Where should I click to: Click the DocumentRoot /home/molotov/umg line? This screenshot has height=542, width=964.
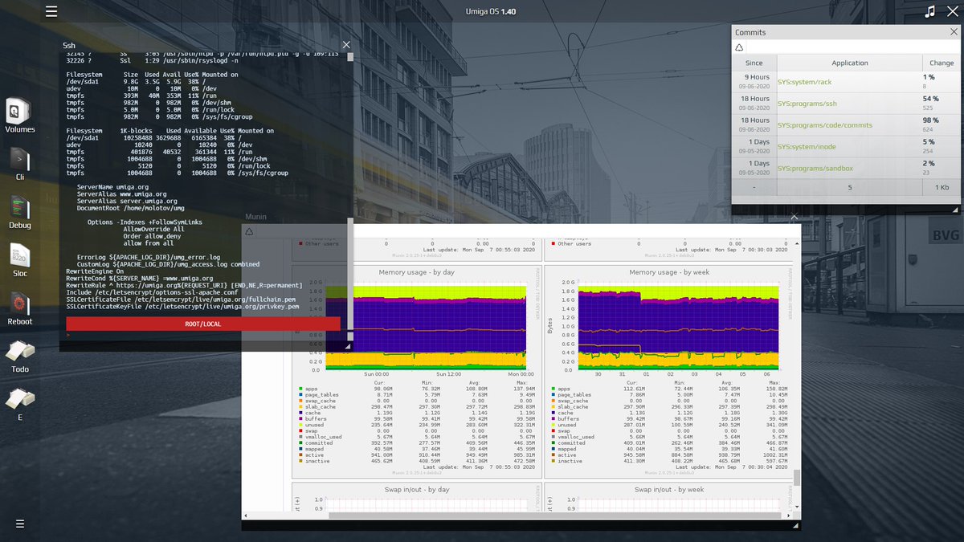pos(131,208)
